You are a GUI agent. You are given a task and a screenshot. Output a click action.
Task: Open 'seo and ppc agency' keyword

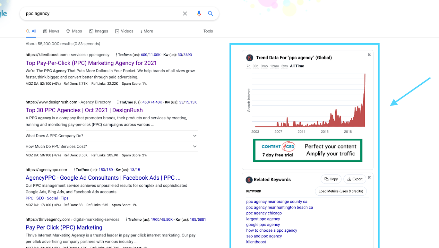(264, 236)
